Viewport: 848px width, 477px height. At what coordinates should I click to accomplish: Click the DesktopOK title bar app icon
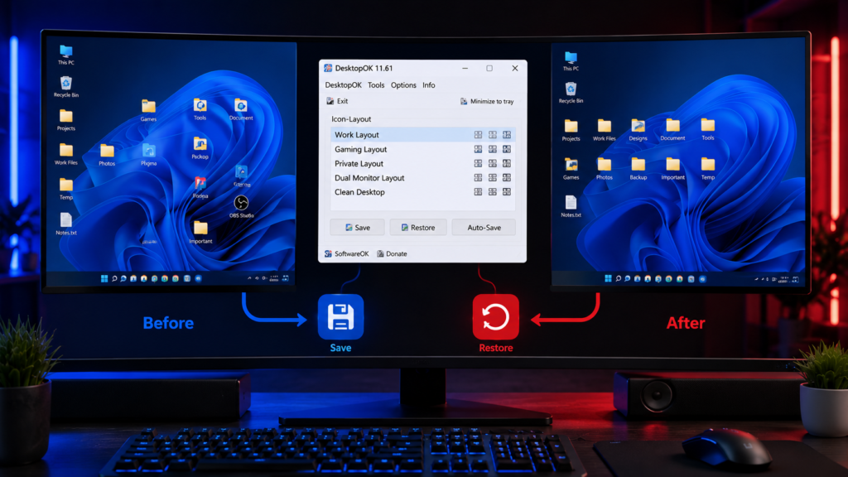[x=328, y=68]
